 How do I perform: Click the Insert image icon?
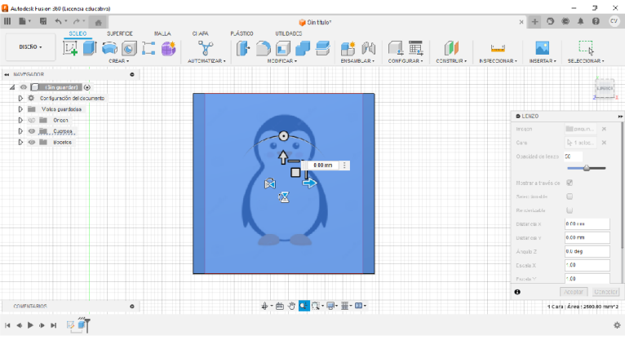[543, 49]
